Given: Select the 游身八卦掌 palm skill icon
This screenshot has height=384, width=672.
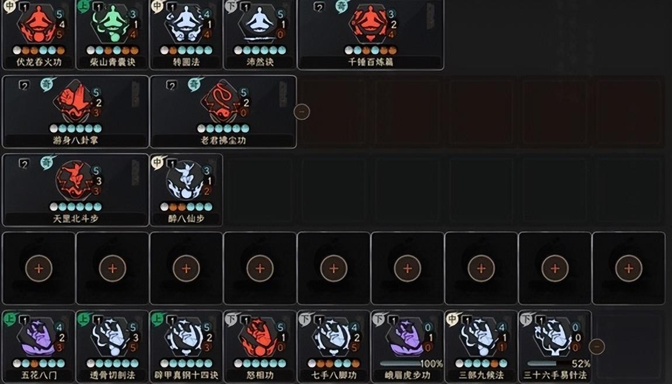Looking at the screenshot, I should [x=75, y=103].
